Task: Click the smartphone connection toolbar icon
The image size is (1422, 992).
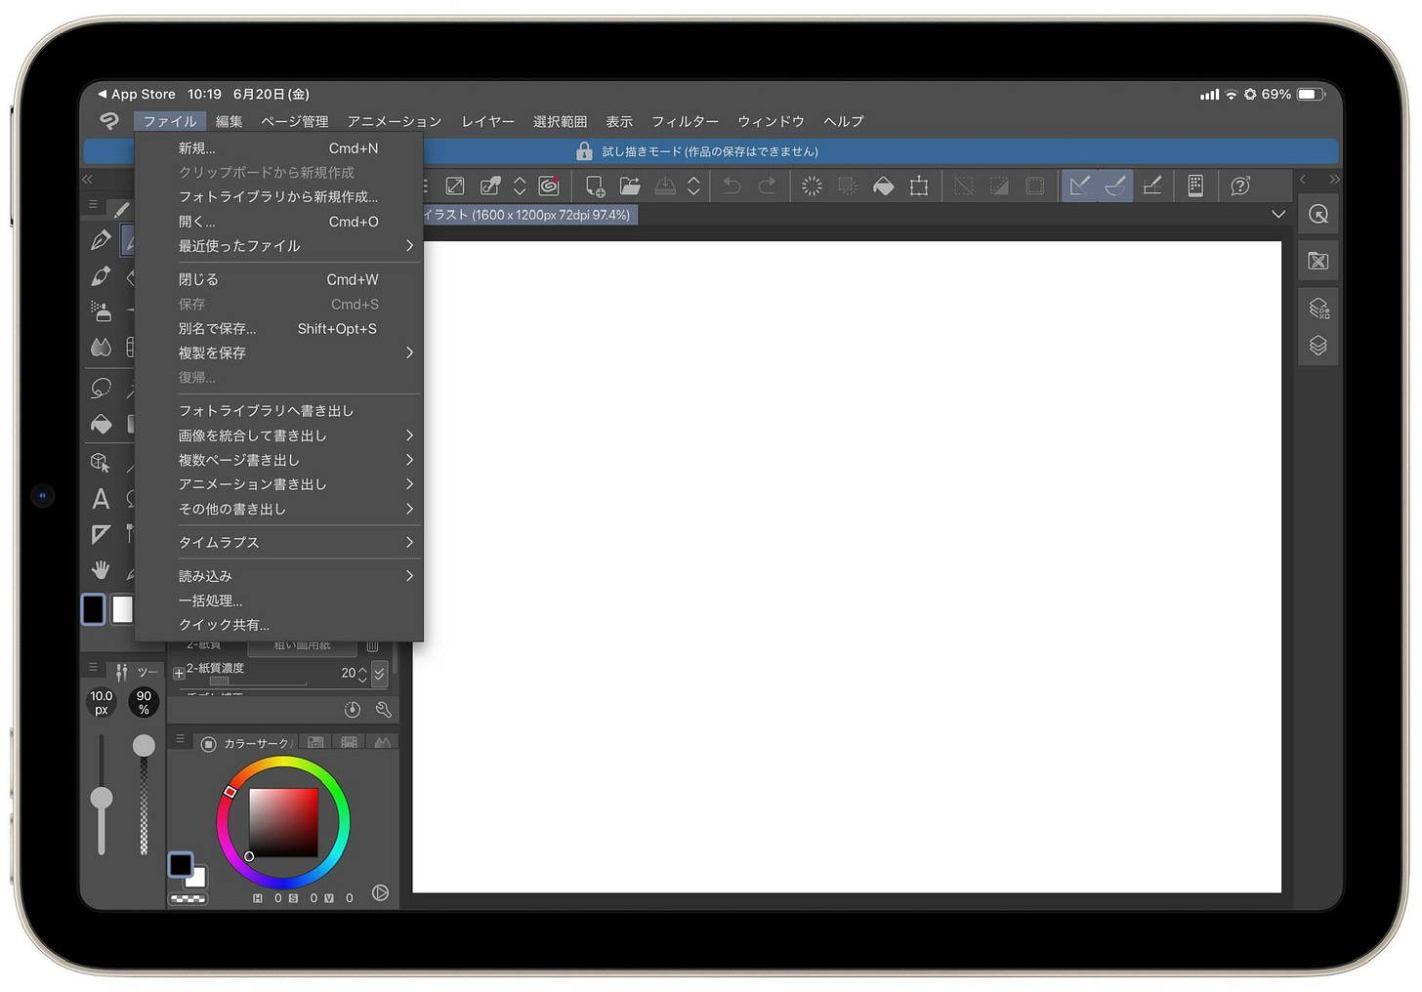Action: point(1195,186)
